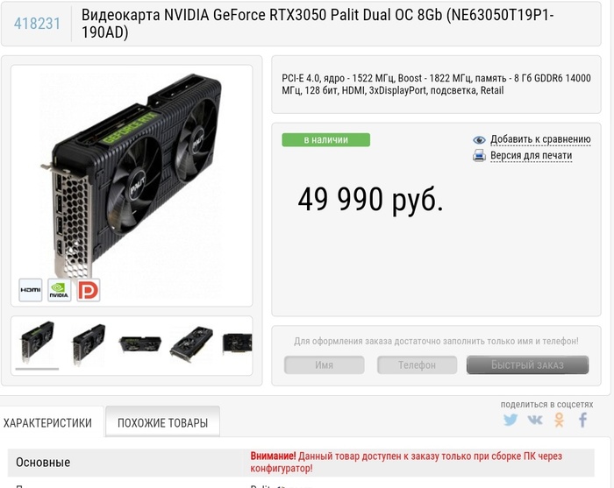Image resolution: width=614 pixels, height=488 pixels.
Task: Click the printer icon
Action: (479, 155)
